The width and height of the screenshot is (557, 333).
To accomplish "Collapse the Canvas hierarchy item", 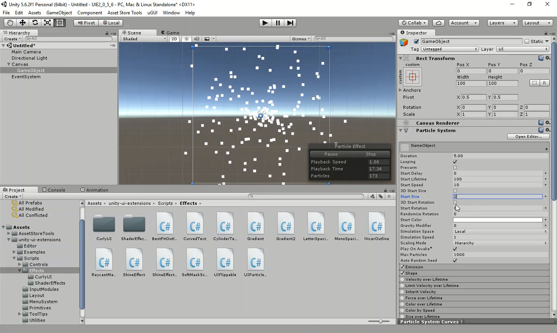I will point(9,64).
